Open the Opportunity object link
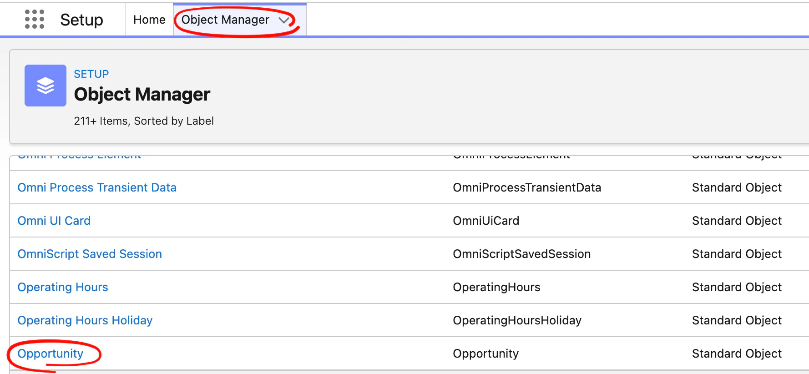The width and height of the screenshot is (809, 374). click(51, 354)
